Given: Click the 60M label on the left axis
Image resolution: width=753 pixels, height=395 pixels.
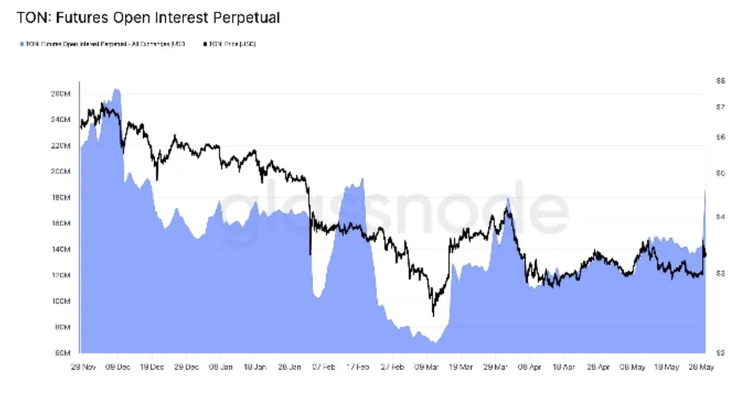Looking at the screenshot, I should point(62,353).
